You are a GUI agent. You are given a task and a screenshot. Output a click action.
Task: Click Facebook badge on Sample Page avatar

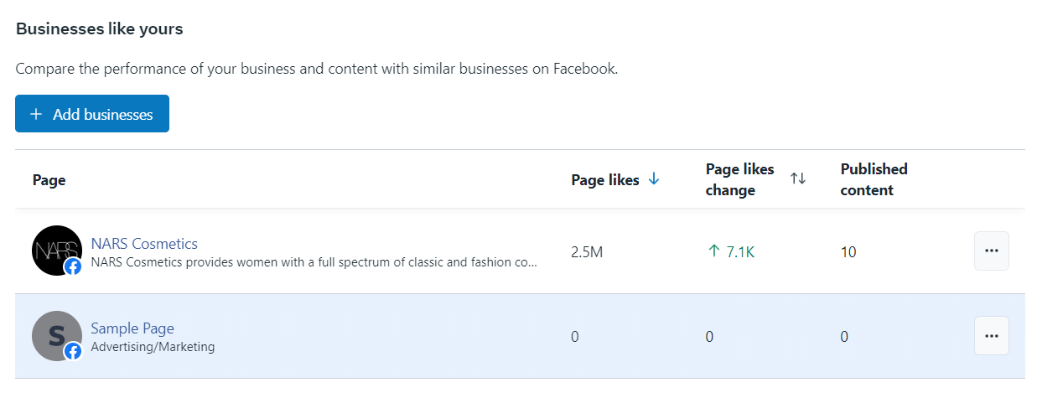coord(73,351)
